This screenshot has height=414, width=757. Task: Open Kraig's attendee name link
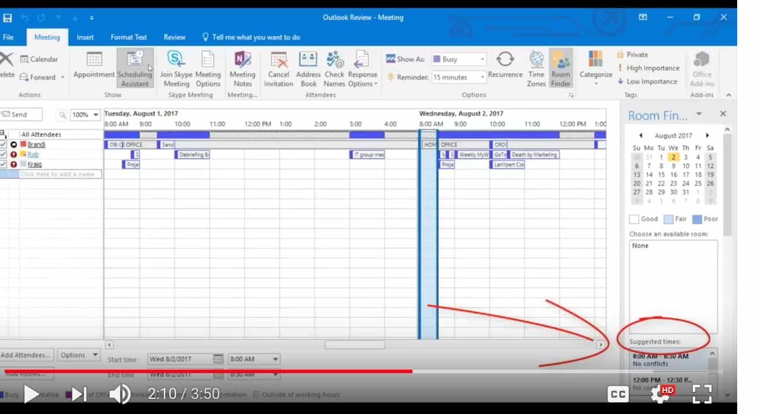click(x=34, y=164)
